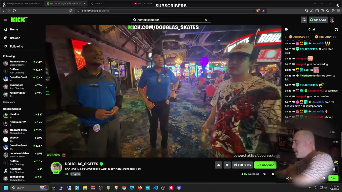342x192 pixels.
Task: Open Amalek14 recommended channel
Action: pos(23,170)
